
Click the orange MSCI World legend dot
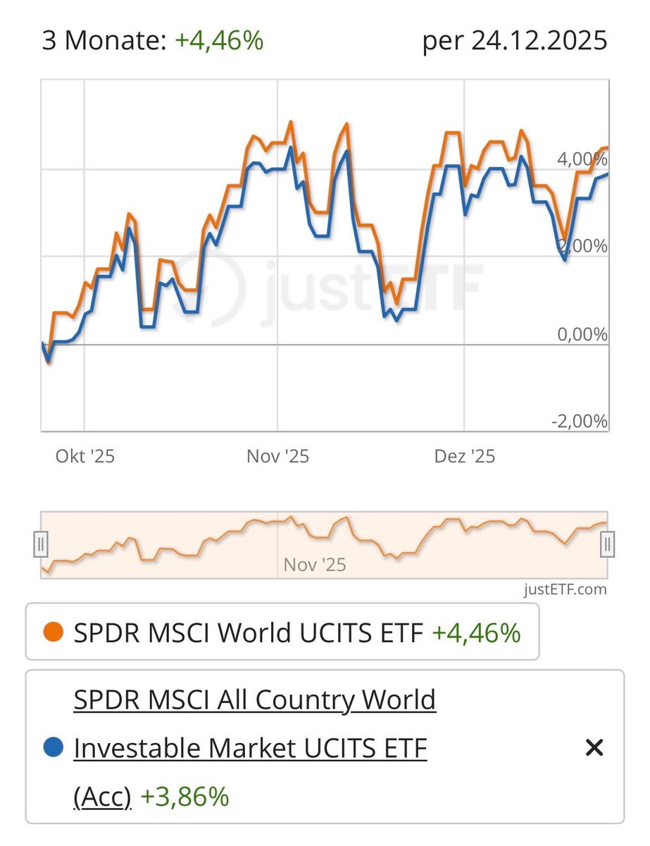click(x=53, y=632)
